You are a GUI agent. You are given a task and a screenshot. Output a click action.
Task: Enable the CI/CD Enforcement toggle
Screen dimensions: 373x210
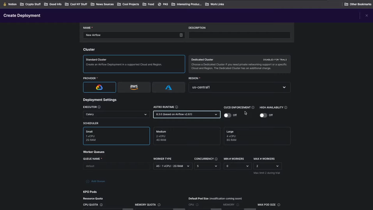coord(227,115)
